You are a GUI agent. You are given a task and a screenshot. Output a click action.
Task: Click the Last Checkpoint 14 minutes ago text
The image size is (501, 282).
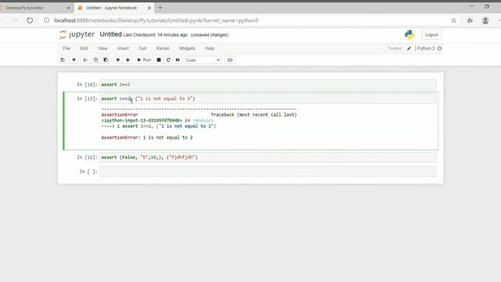coord(156,34)
